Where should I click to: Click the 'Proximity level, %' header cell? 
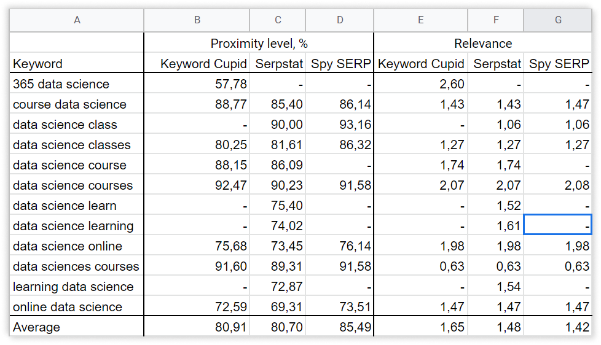tap(259, 44)
